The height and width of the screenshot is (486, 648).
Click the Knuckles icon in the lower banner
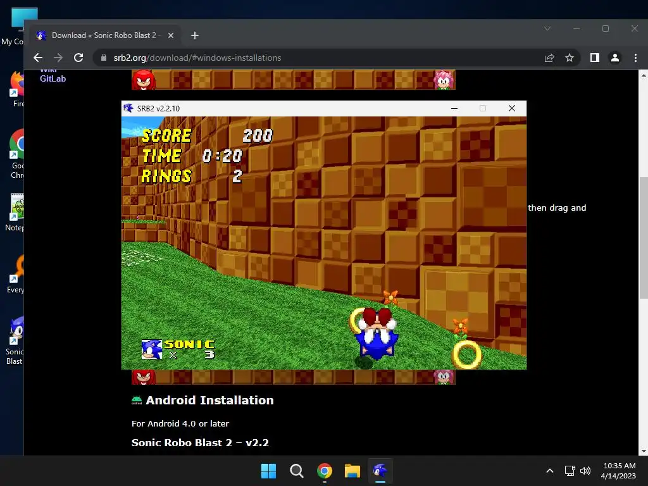pyautogui.click(x=144, y=377)
